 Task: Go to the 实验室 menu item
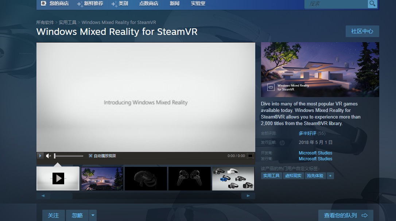(198, 4)
